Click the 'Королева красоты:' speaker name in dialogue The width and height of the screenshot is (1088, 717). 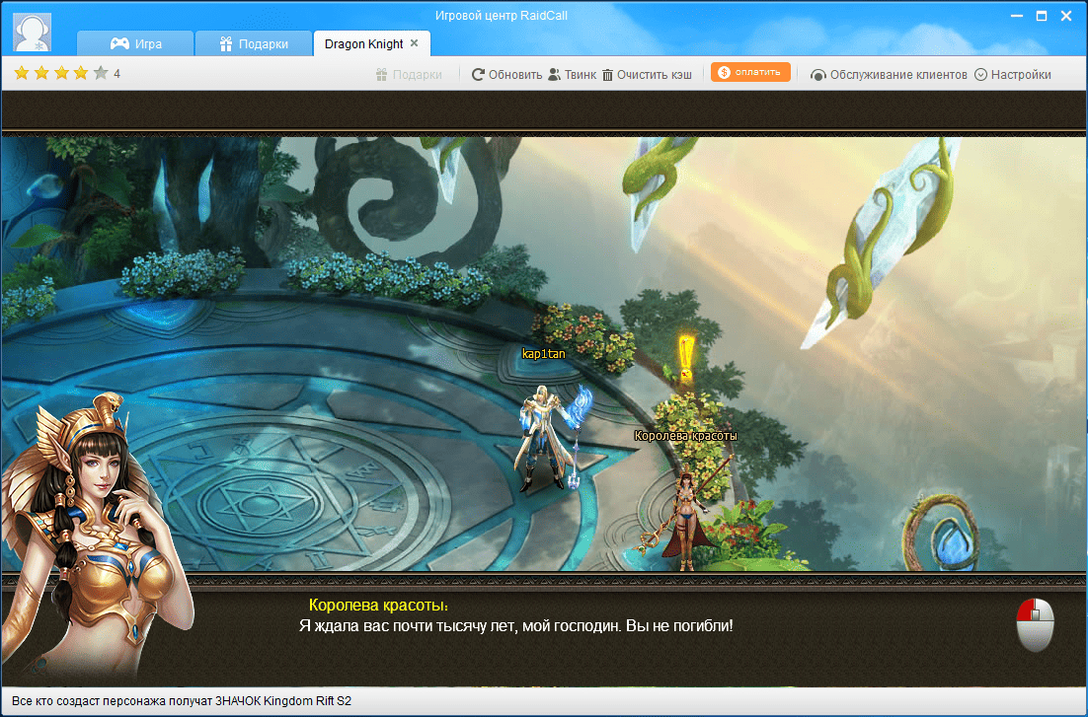click(378, 605)
